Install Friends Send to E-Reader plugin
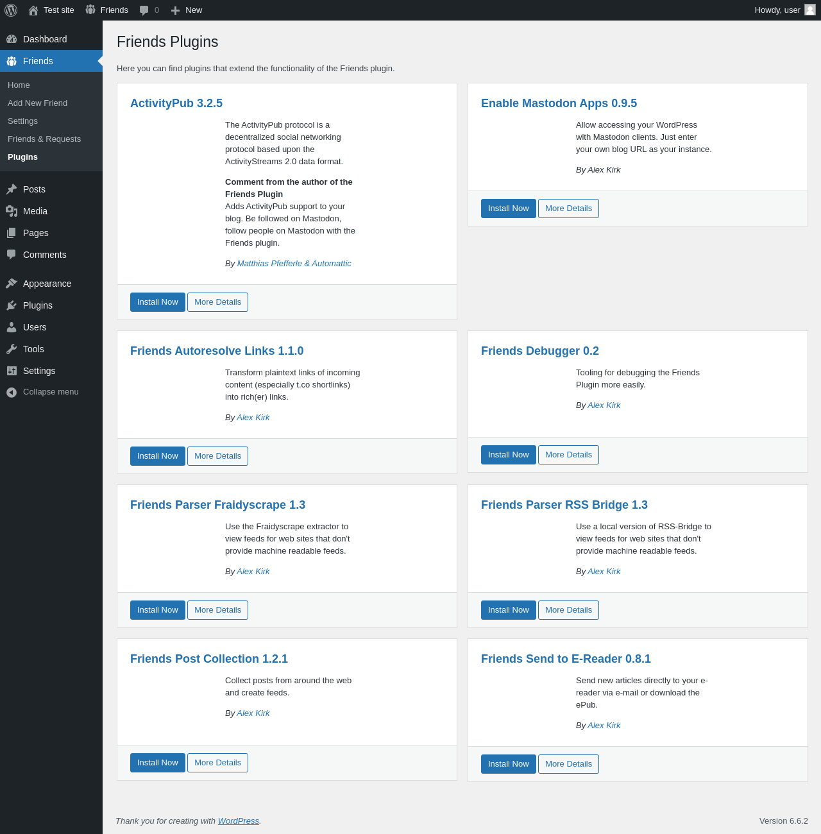This screenshot has height=834, width=821. click(509, 764)
